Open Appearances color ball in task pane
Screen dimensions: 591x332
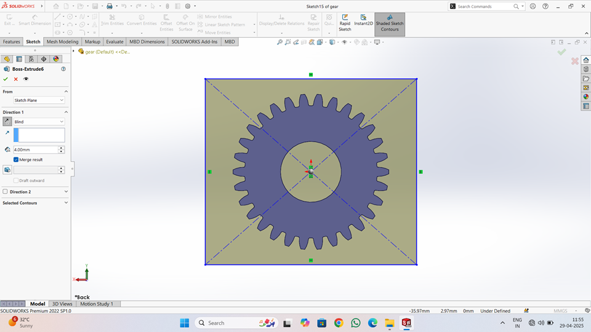click(x=585, y=97)
